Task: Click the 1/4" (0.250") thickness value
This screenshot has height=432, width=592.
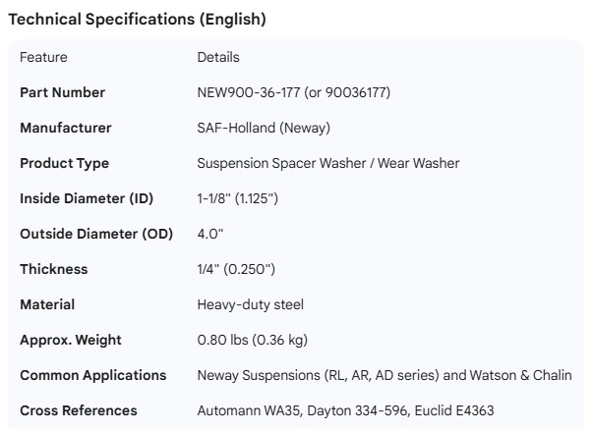Action: pos(235,269)
